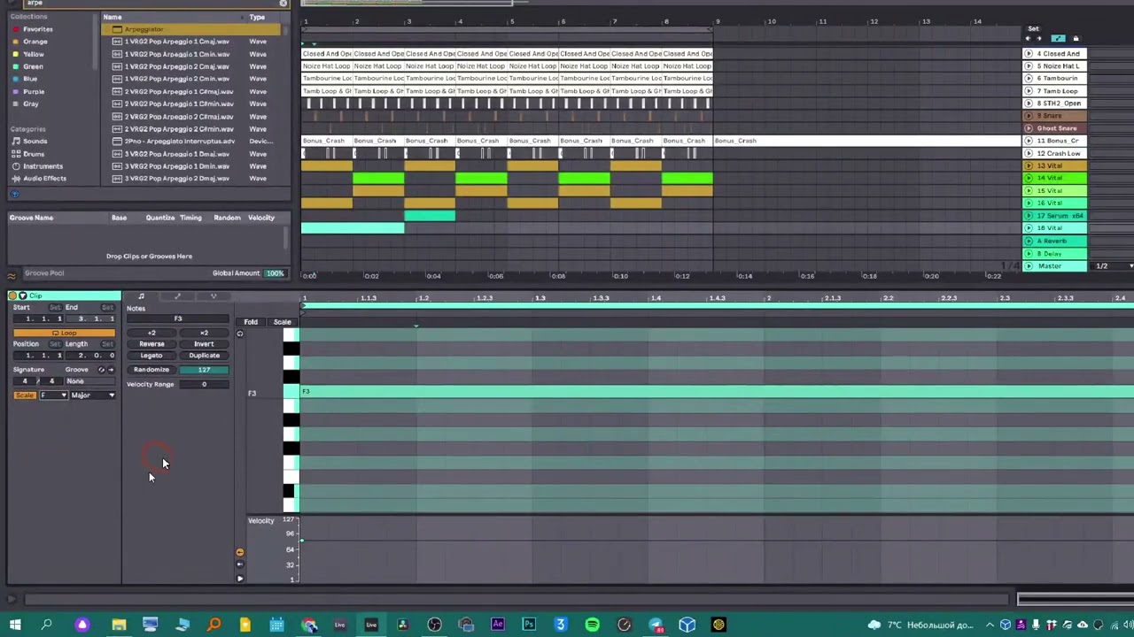Click the Legato button

click(151, 356)
